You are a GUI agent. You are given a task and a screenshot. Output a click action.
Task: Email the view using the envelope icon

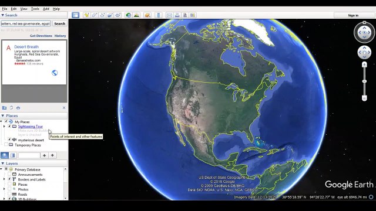170,15
